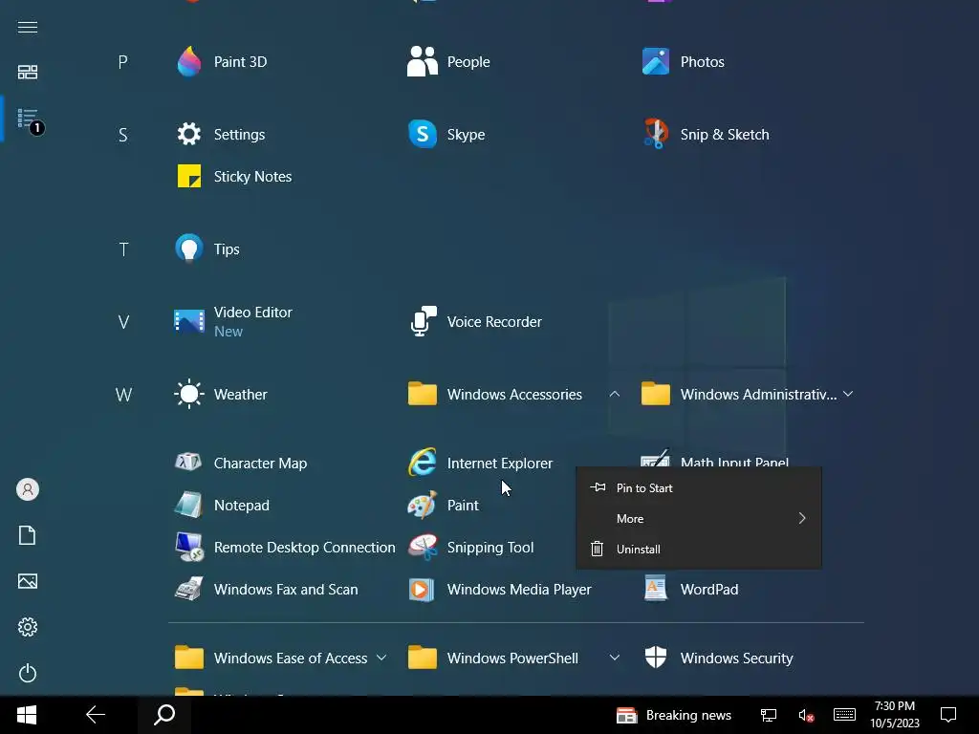Open the Photos app icon
979x734 pixels.
(656, 62)
